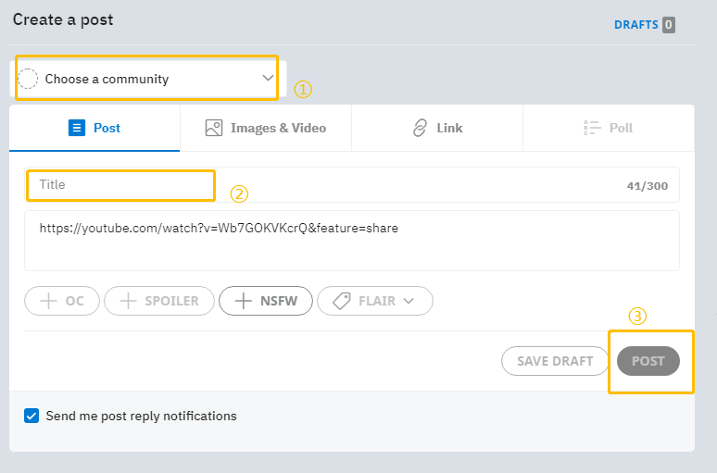Click the Images & Video picture icon
717x473 pixels.
click(214, 128)
